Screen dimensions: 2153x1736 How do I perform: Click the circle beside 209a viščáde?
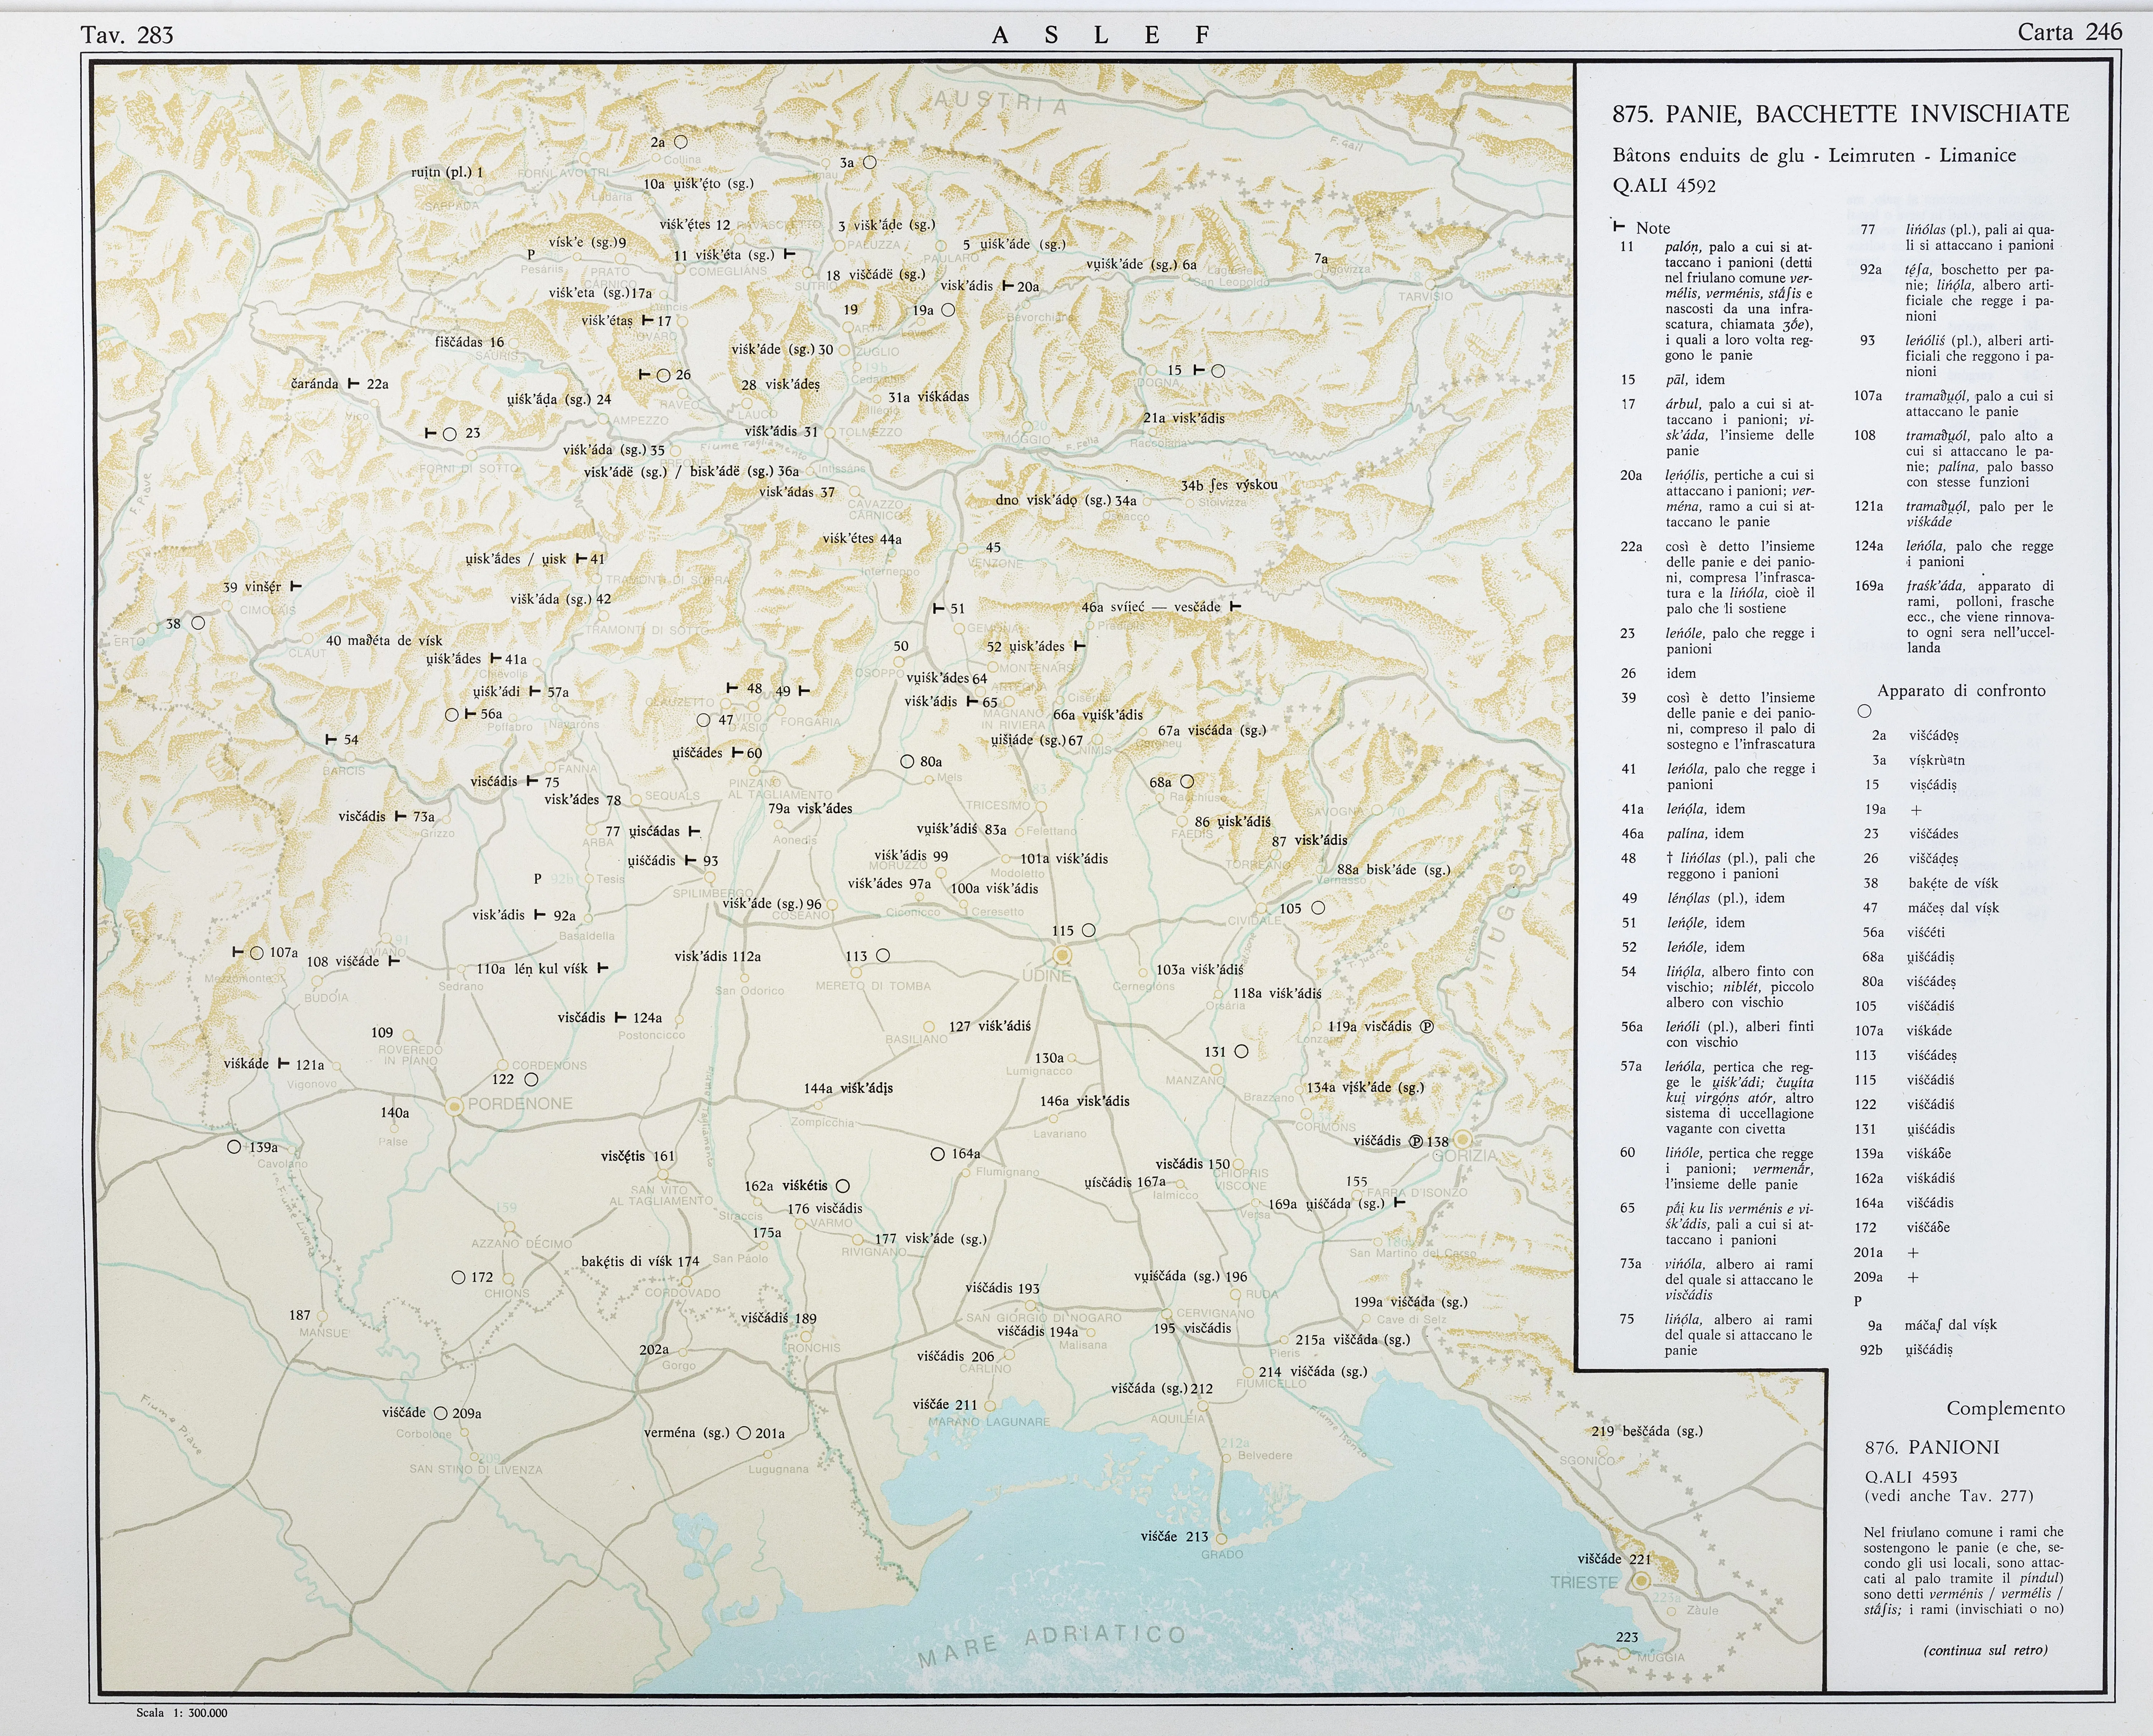[440, 1413]
